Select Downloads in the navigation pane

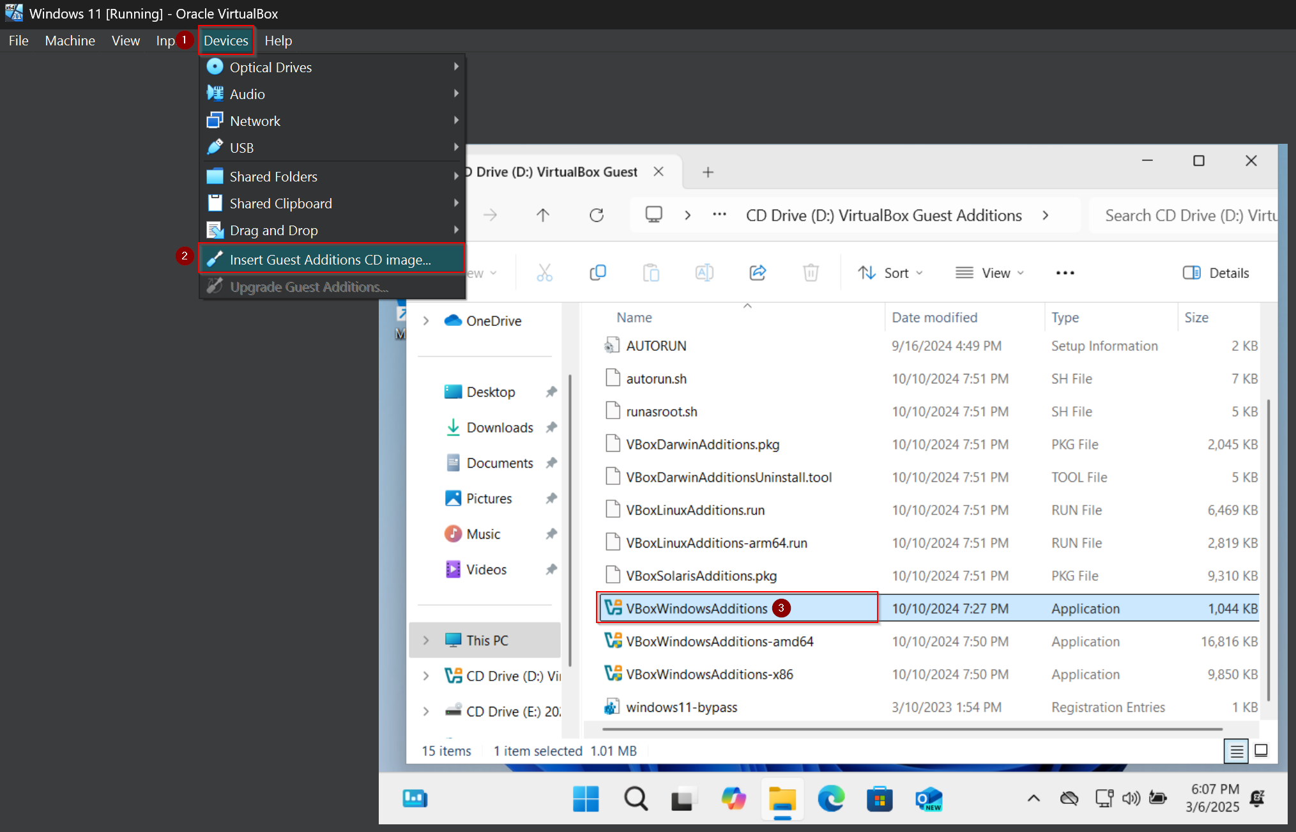[x=499, y=428]
